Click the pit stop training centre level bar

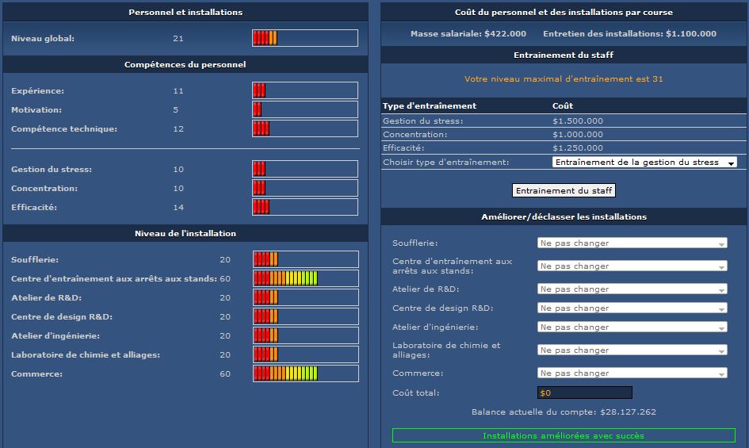coord(306,278)
